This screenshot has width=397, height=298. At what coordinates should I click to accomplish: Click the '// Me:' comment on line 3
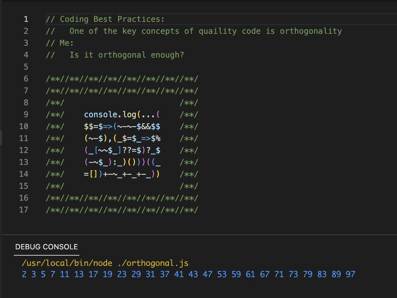click(x=60, y=43)
